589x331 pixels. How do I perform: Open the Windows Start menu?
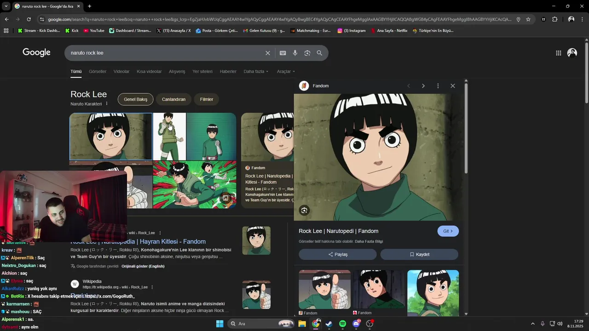tap(220, 324)
